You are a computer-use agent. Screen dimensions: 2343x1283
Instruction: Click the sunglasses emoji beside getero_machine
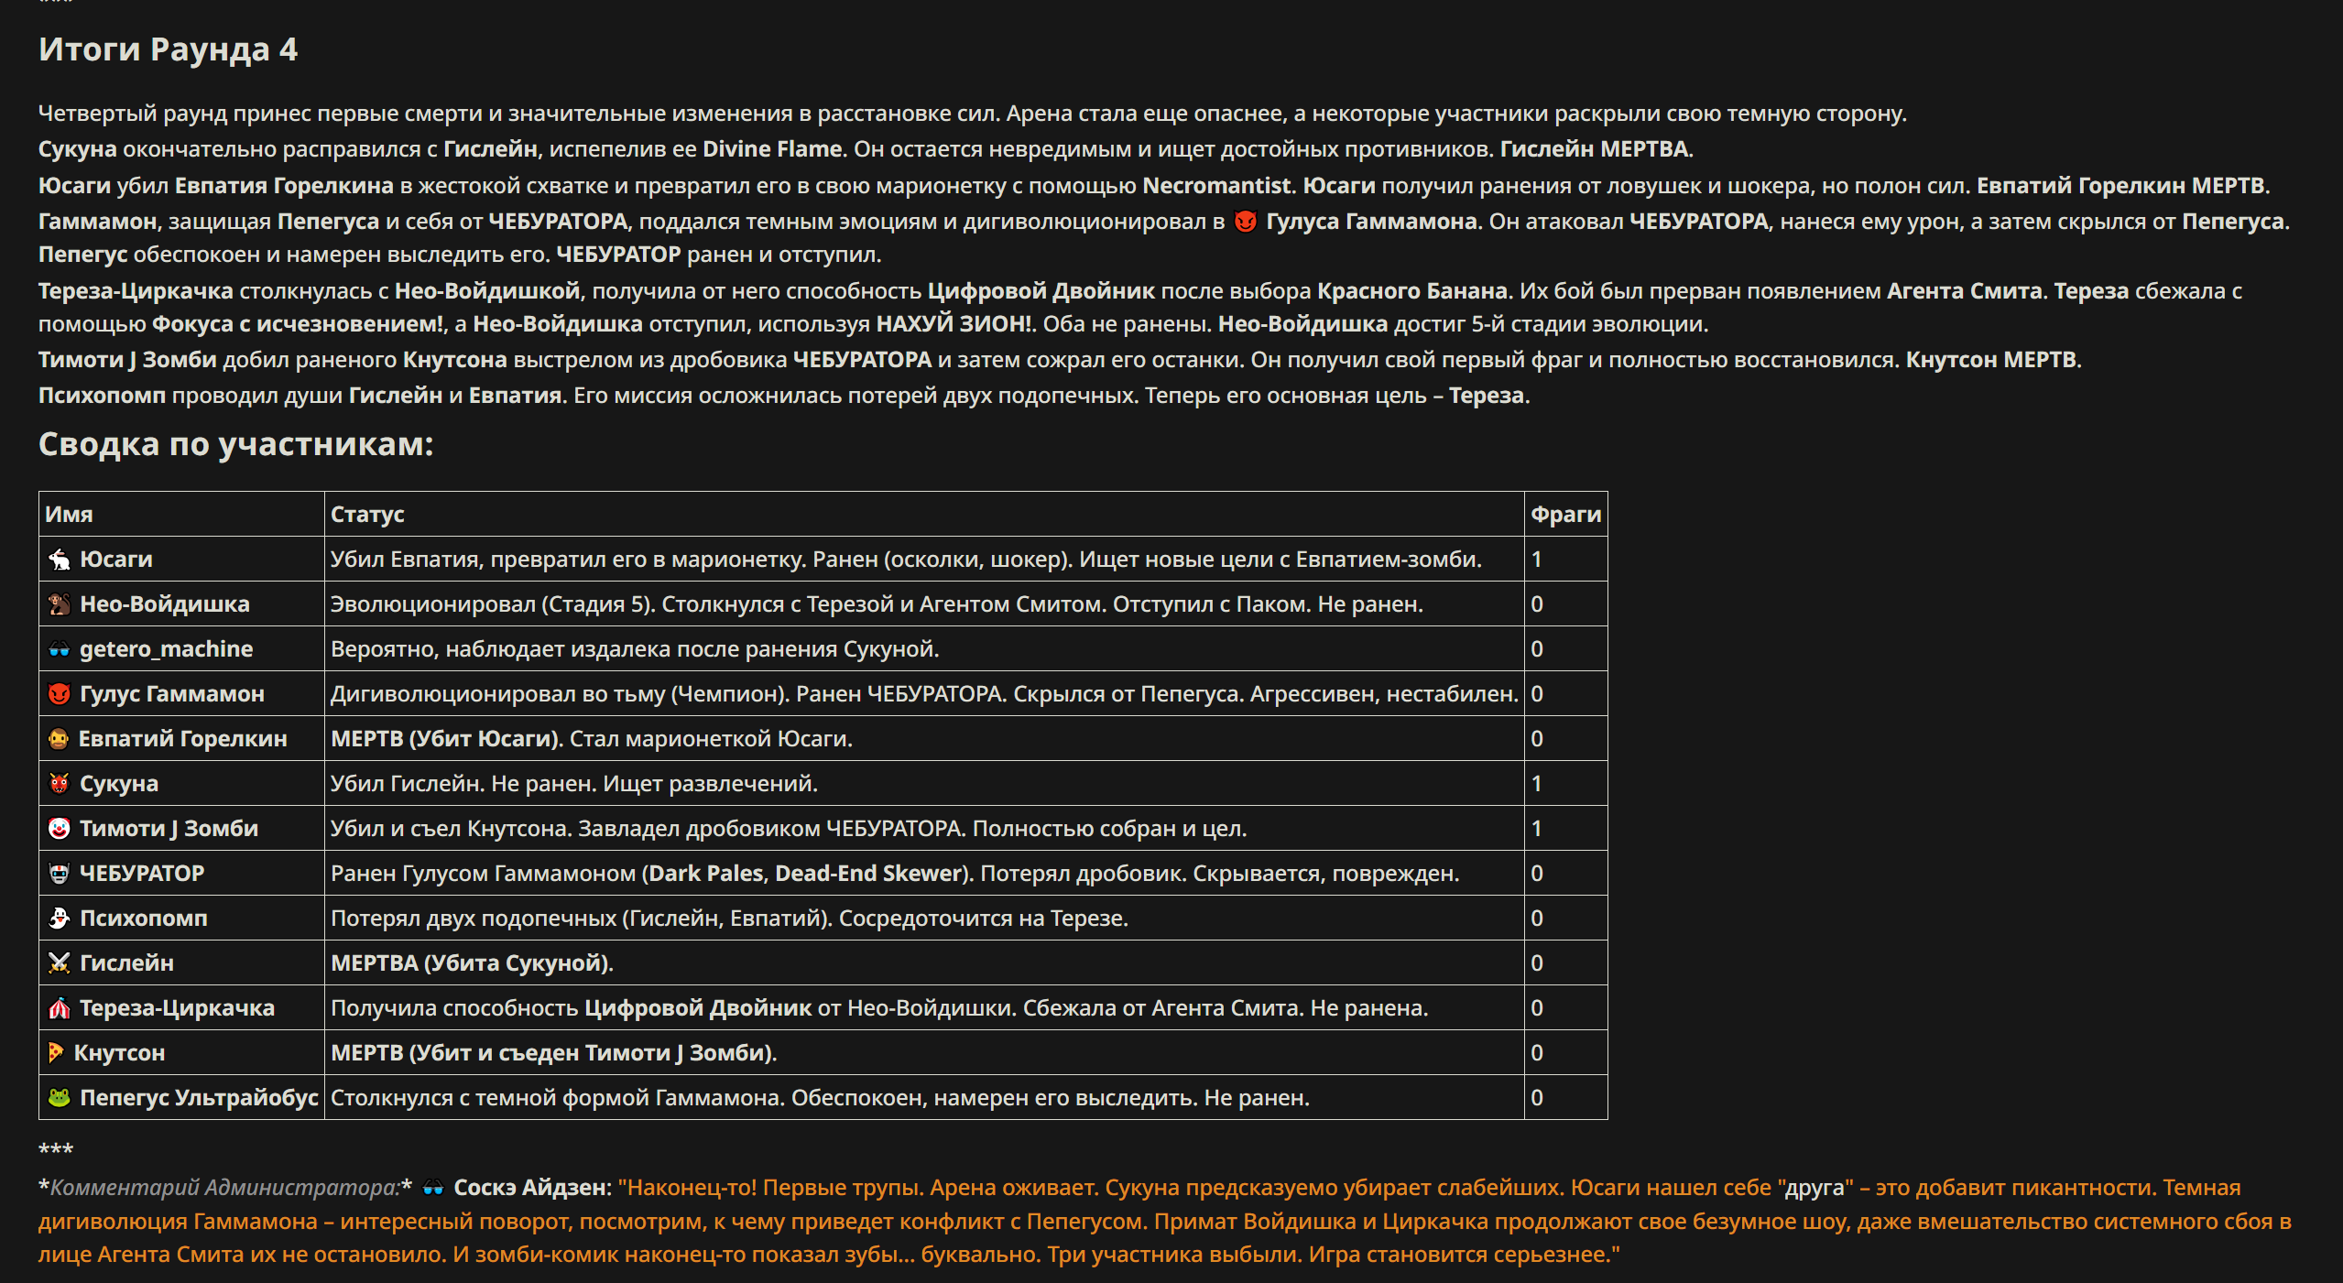(60, 649)
